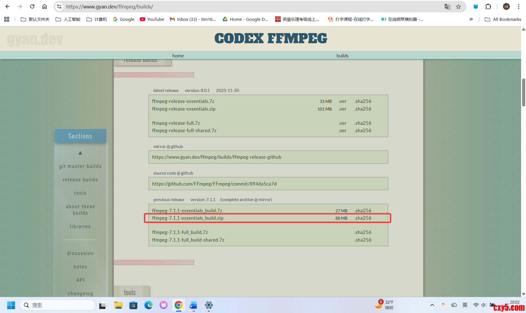Bookmark this page with the star icon
The width and height of the screenshot is (526, 313).
[x=459, y=7]
